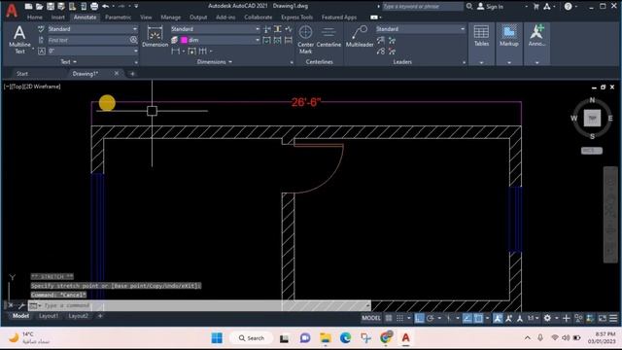This screenshot has height=350, width=622.
Task: Click the Plot printer icon
Action: [94, 7]
